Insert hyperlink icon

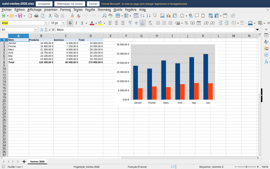pos(191,16)
